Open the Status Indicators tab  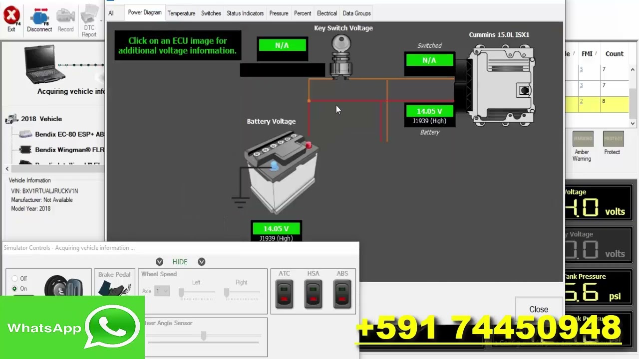[245, 13]
